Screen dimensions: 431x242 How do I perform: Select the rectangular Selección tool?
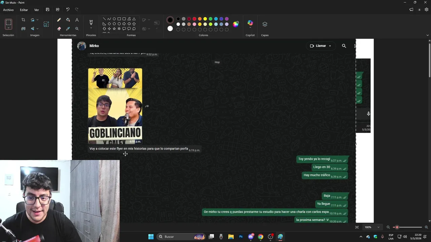tap(8, 23)
